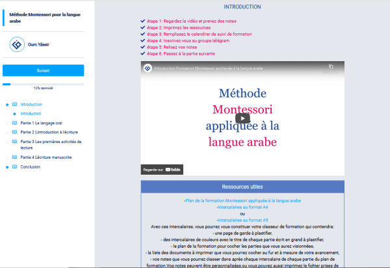390x268 pixels.
Task: Click the INTRODUCTION page heading
Action: 242,7
